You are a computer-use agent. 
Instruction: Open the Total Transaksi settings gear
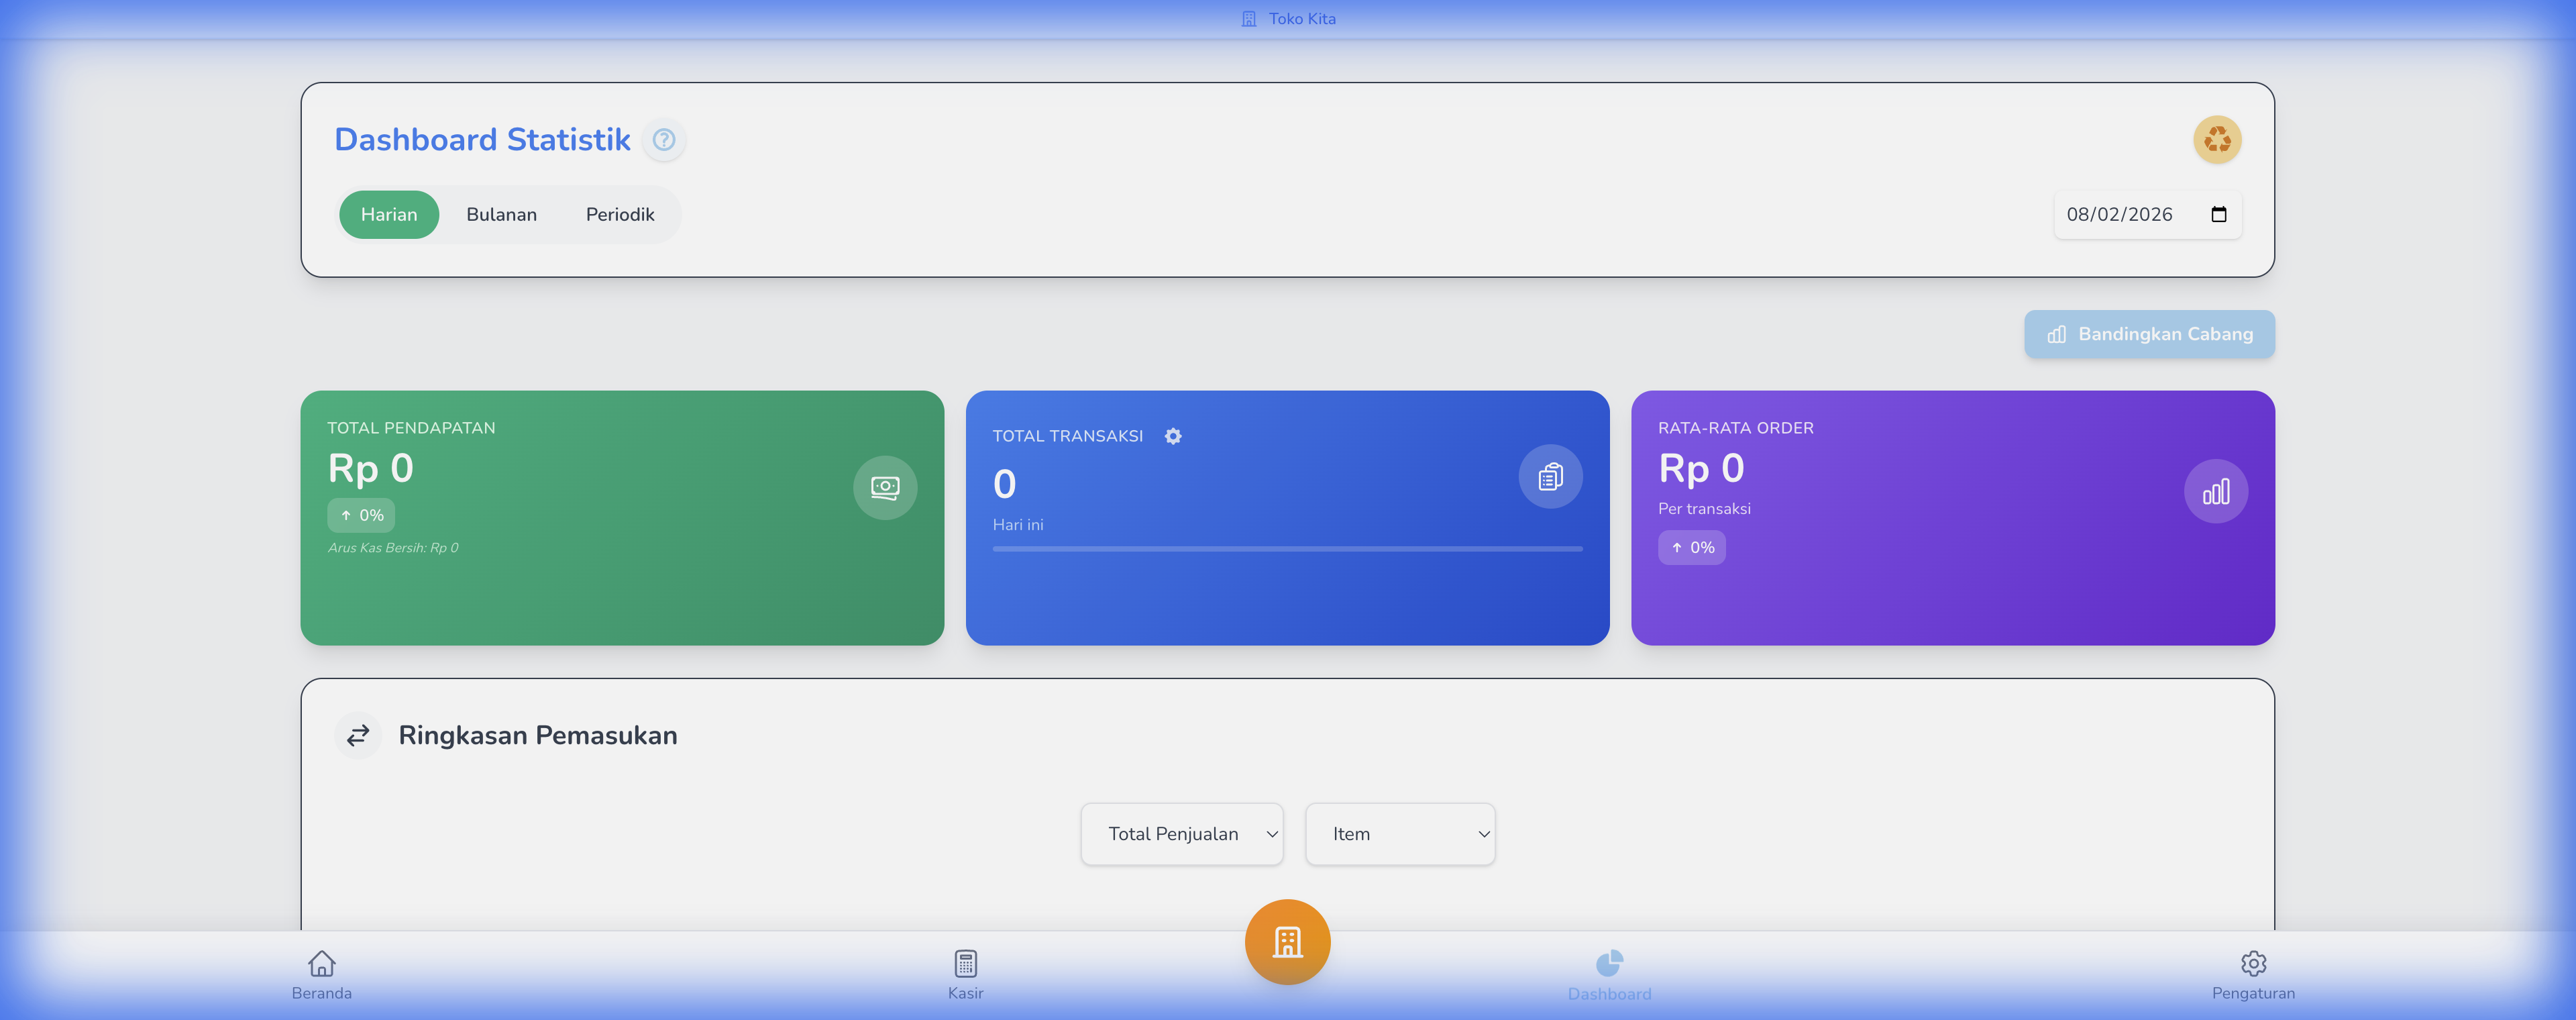coord(1172,436)
